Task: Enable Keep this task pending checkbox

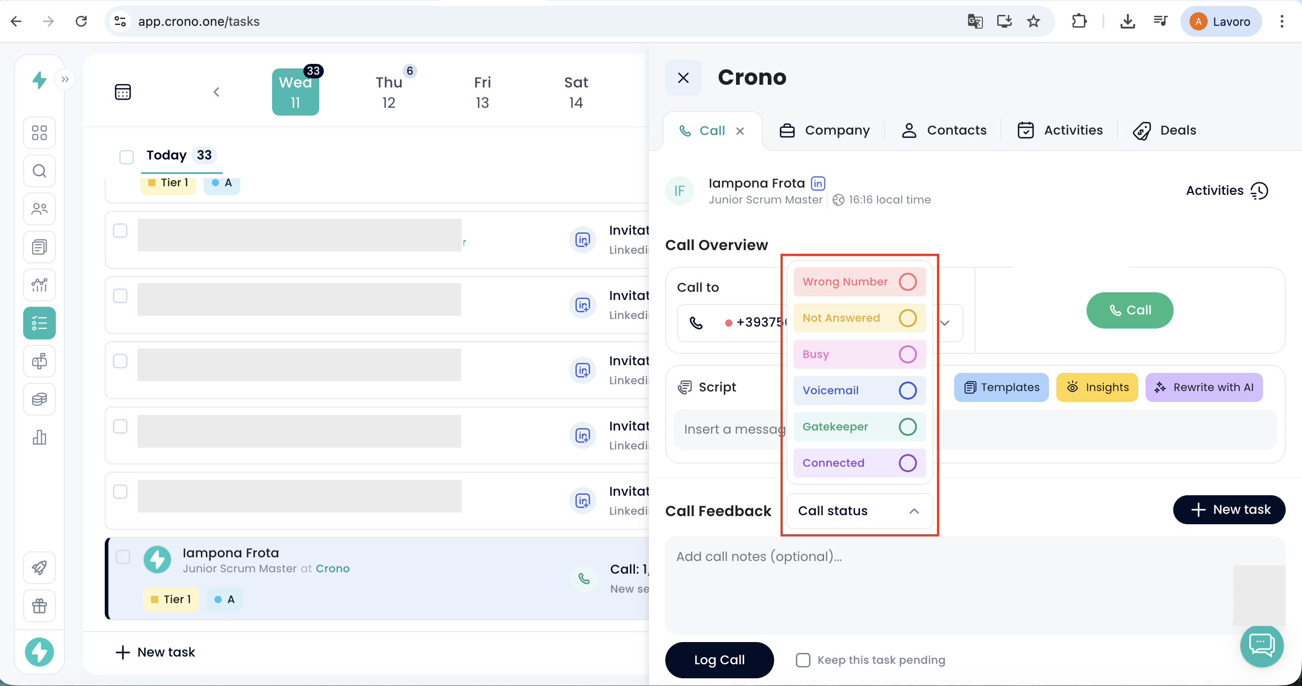Action: tap(803, 660)
